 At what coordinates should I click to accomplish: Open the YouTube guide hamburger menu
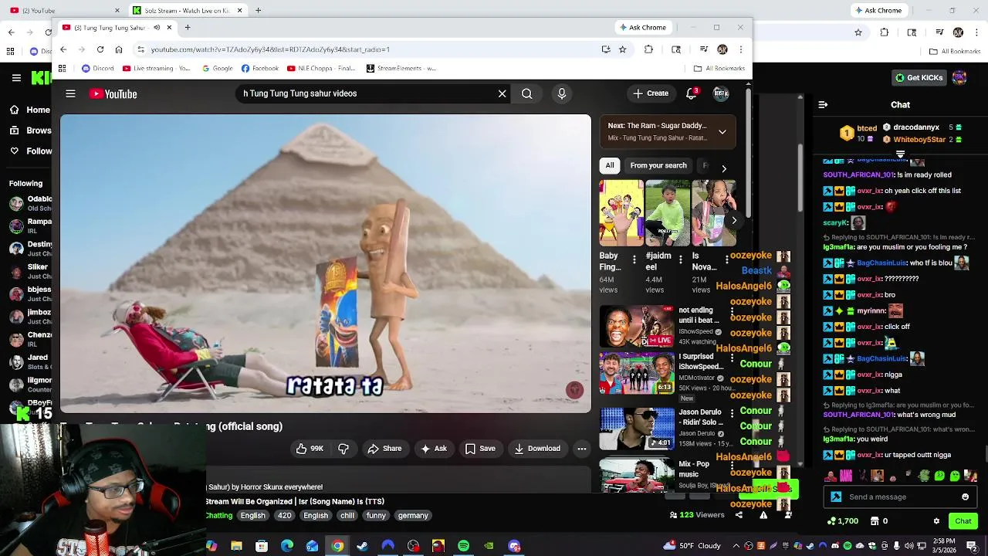(x=70, y=93)
